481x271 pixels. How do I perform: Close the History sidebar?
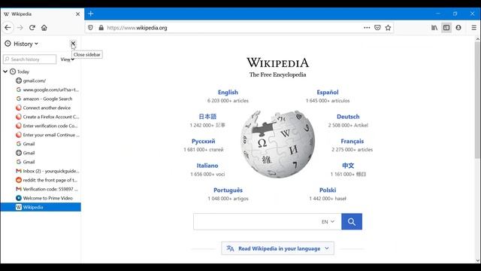[x=73, y=44]
